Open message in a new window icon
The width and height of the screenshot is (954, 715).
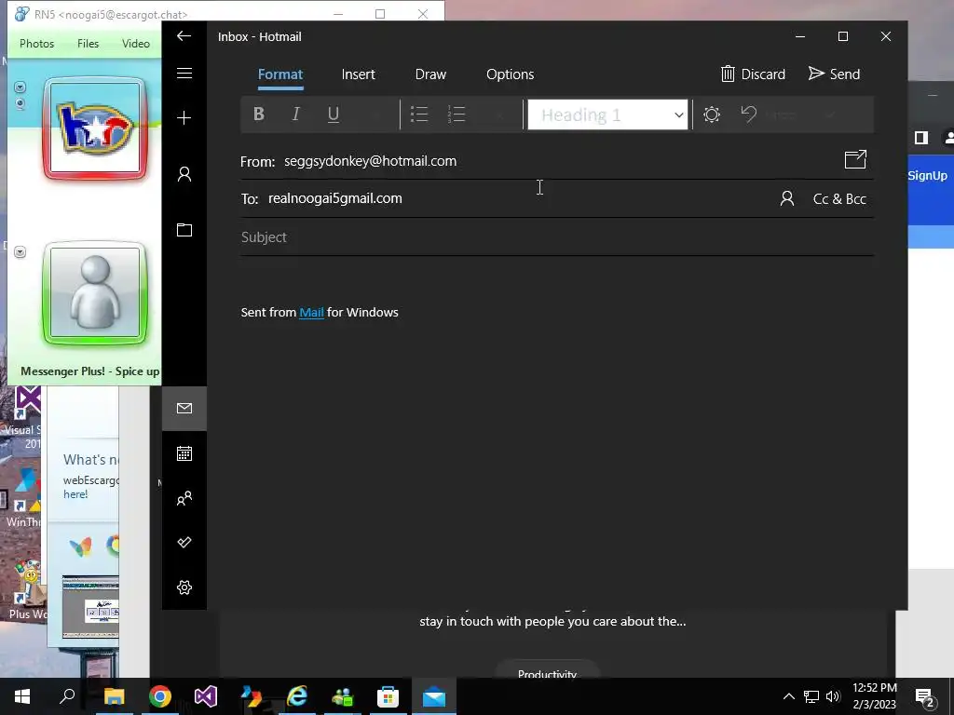tap(855, 160)
